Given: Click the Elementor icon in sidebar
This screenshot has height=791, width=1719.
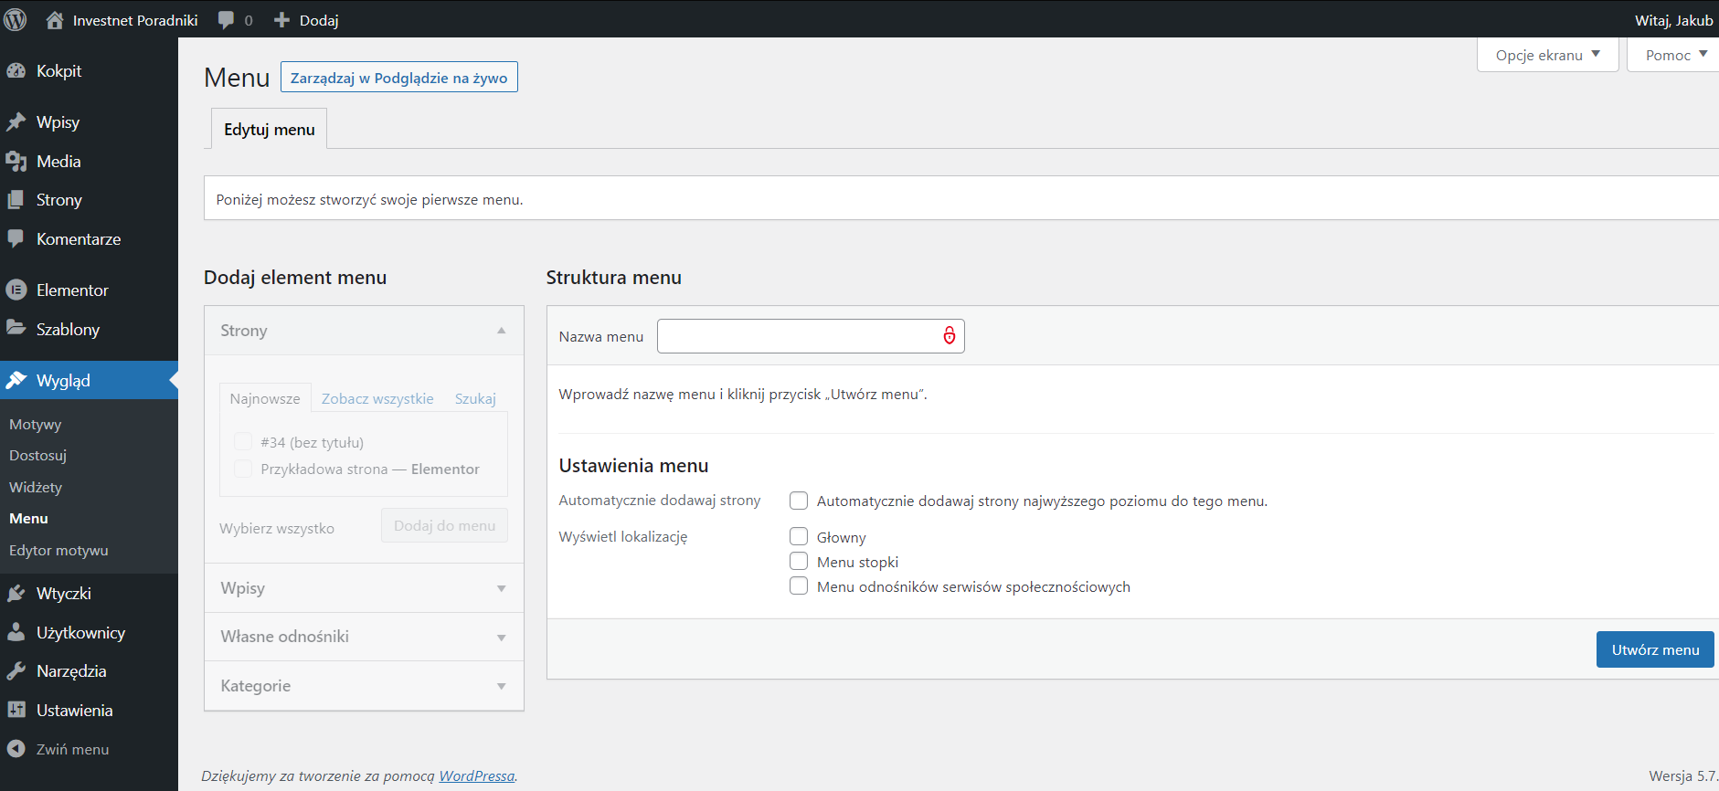Looking at the screenshot, I should [x=16, y=290].
